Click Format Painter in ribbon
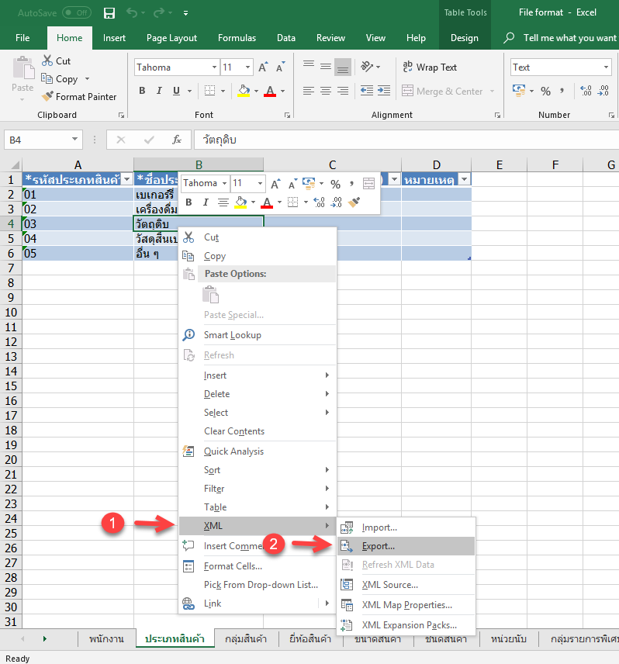 (x=79, y=96)
